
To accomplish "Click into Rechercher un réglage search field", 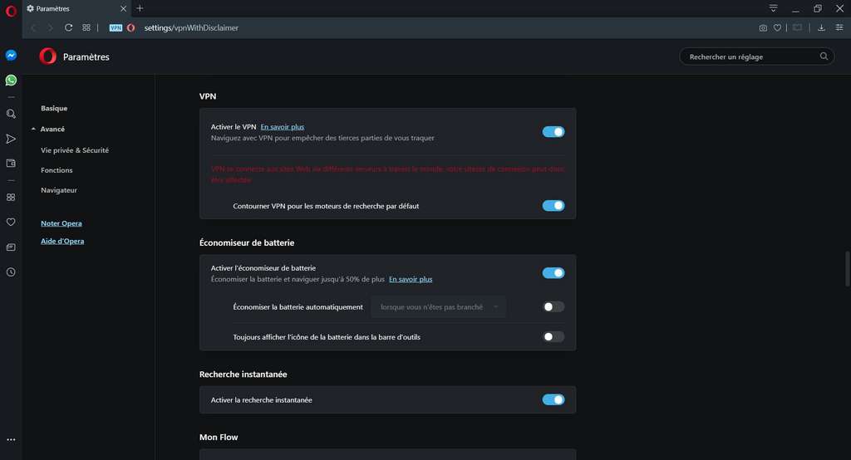I will 752,56.
